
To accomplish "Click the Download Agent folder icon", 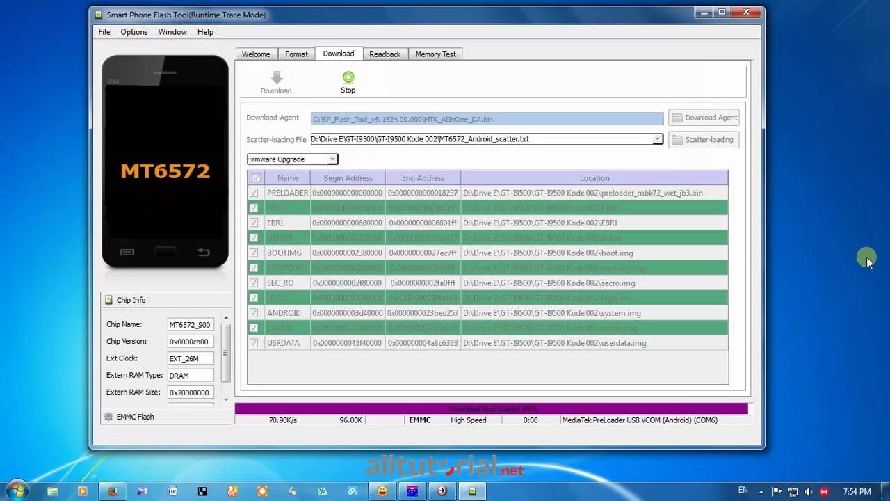I will click(677, 118).
